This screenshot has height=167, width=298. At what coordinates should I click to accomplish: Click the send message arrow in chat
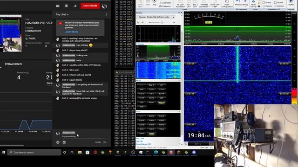click(105, 142)
